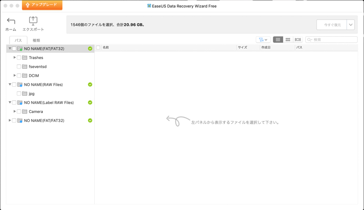Viewport: 364px width, 210px height.
Task: Click green check beside NO NAME(RAW Files)
Action: coord(90,84)
